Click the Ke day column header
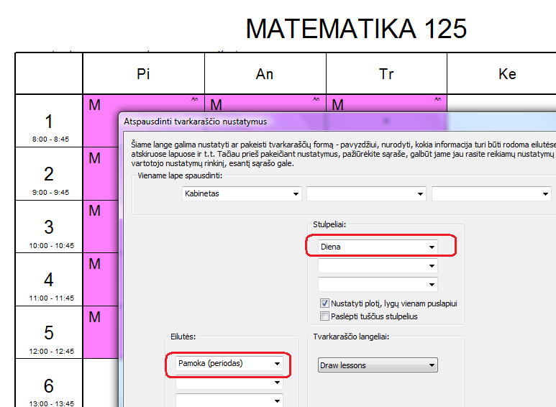This screenshot has height=407, width=556. pos(507,74)
